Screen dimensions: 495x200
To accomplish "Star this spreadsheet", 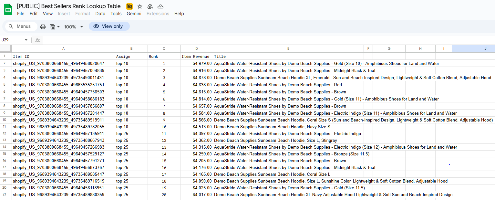I will coord(140,6).
